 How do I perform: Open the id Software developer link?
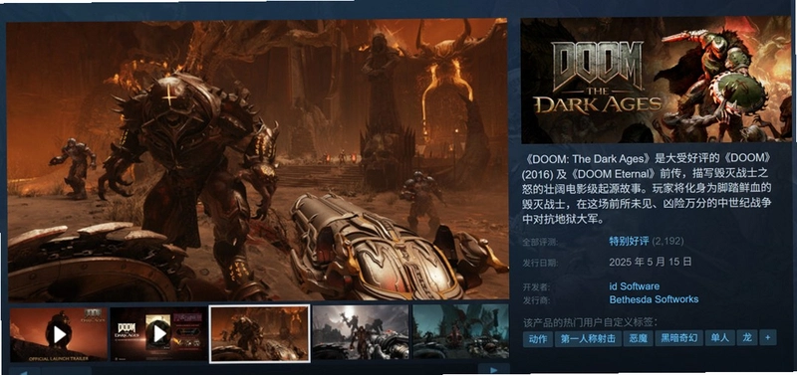[x=635, y=286]
